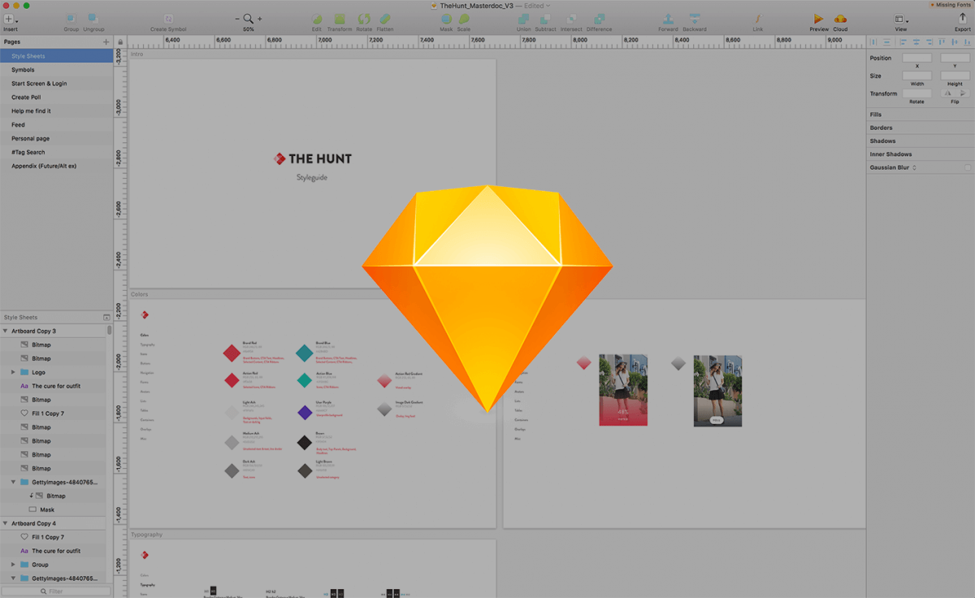Zoom in with the plus button
Viewport: 975px width, 598px height.
click(260, 19)
